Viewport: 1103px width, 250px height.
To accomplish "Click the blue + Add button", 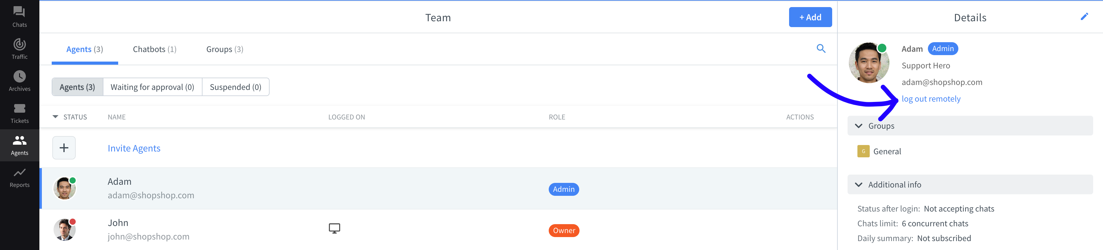I will tap(810, 17).
